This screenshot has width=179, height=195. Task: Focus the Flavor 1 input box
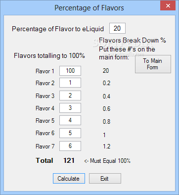click(x=70, y=71)
